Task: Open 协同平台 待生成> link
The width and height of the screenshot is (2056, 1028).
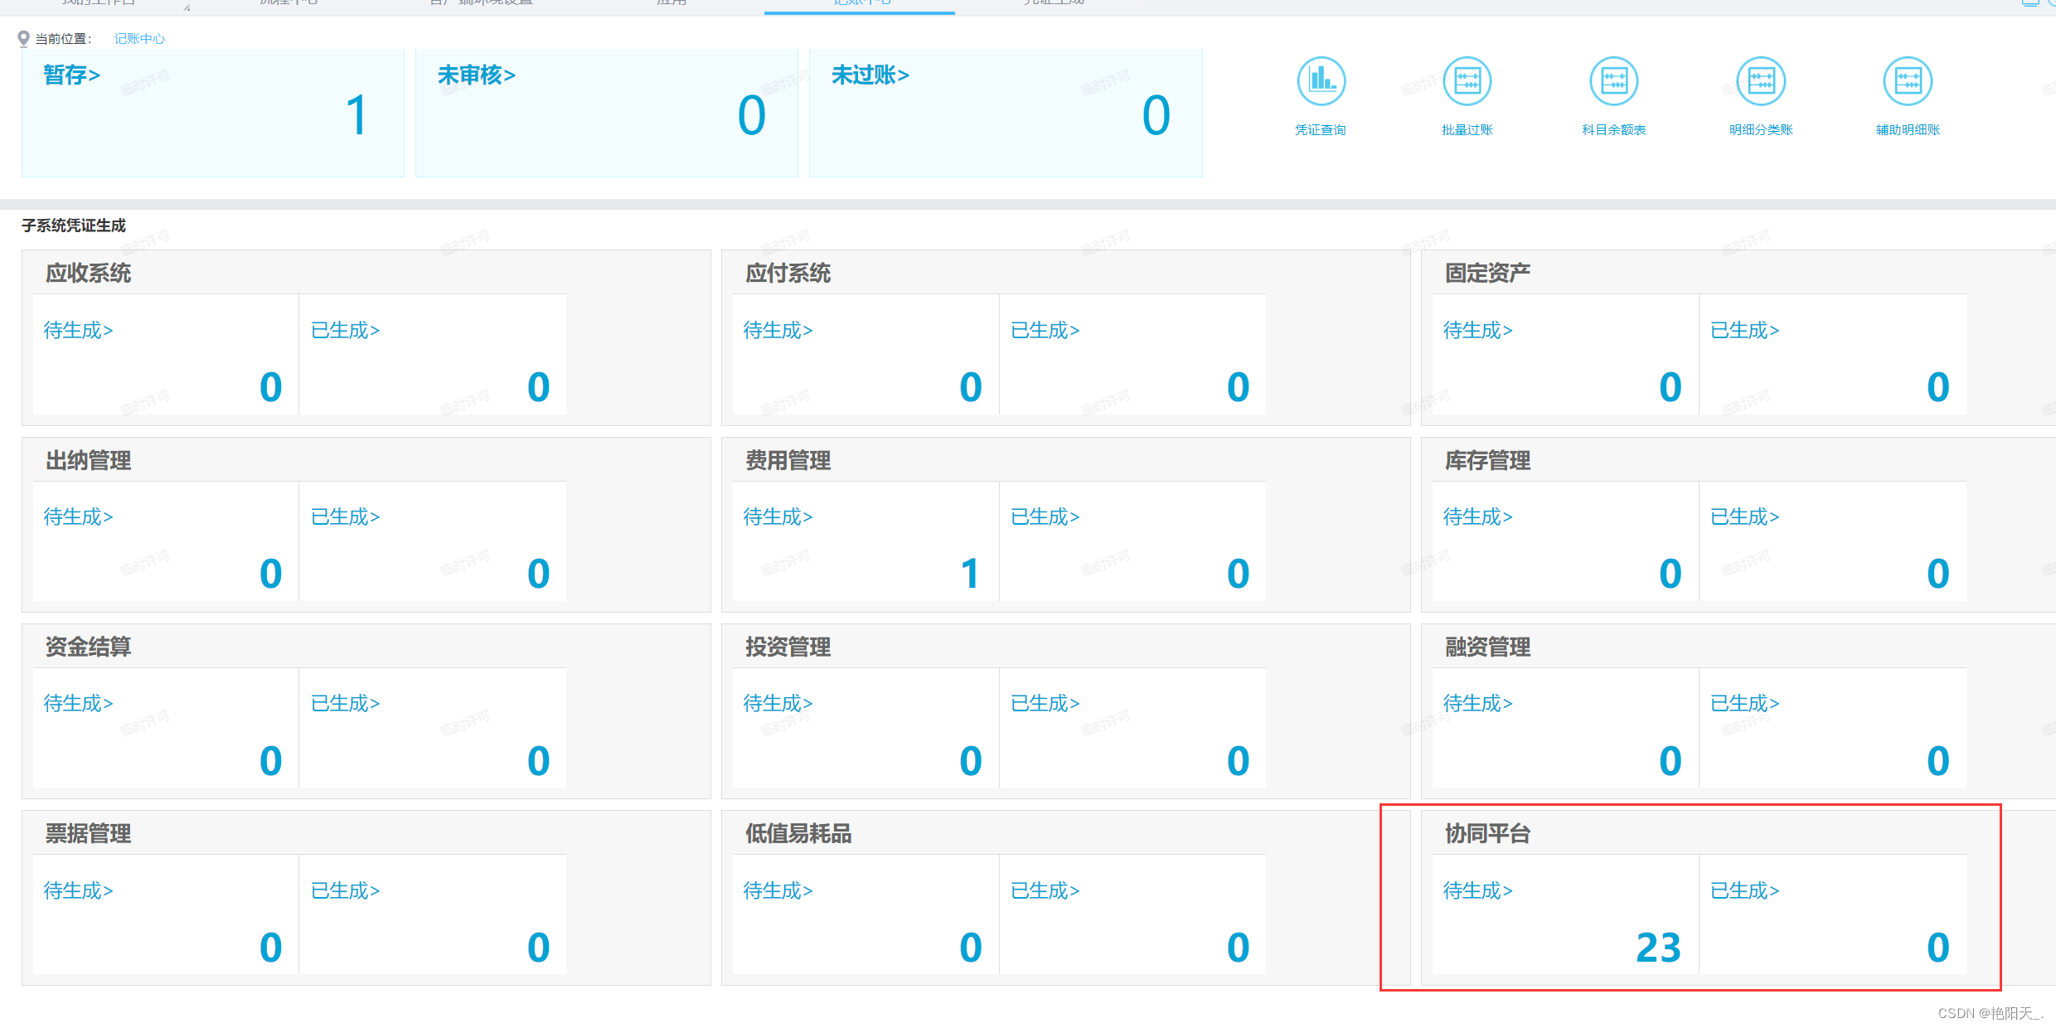Action: point(1478,890)
